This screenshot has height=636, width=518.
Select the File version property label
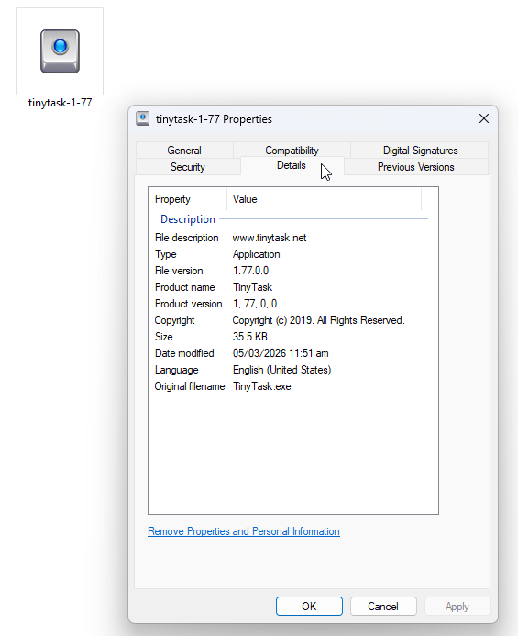[x=179, y=271]
